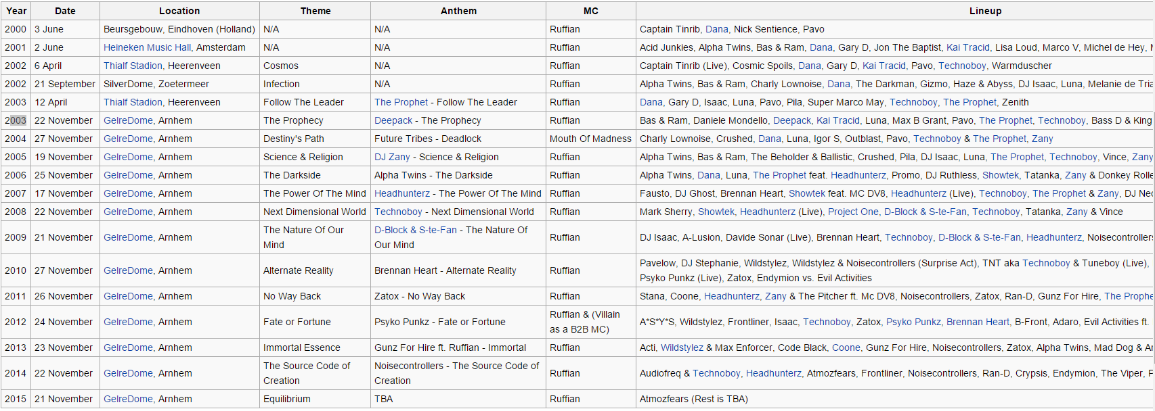The height and width of the screenshot is (411, 1155).
Task: Open the Dana link in the 2000 lineup
Action: pos(717,29)
